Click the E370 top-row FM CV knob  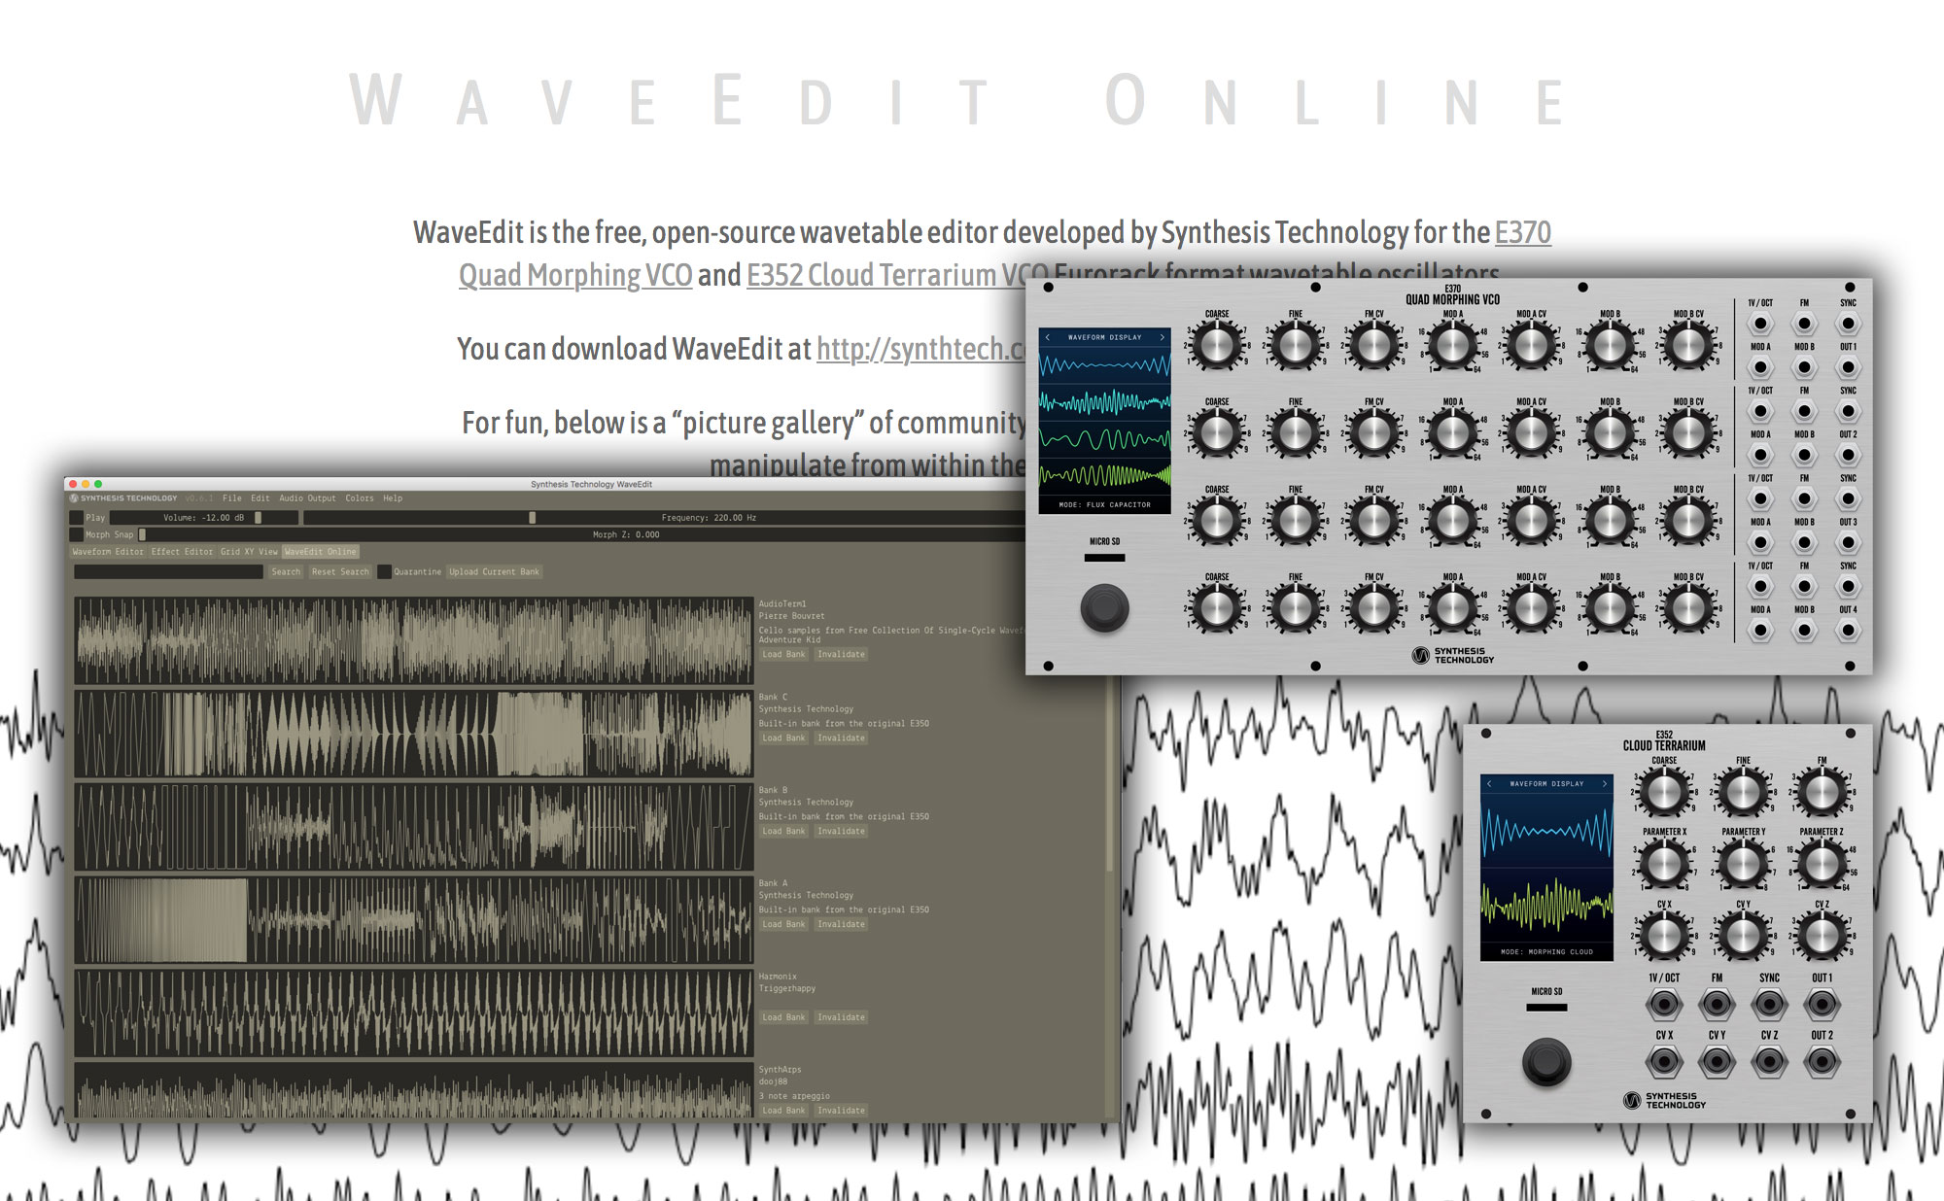pos(1373,345)
